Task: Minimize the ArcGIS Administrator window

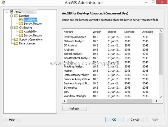Action: 147,2
